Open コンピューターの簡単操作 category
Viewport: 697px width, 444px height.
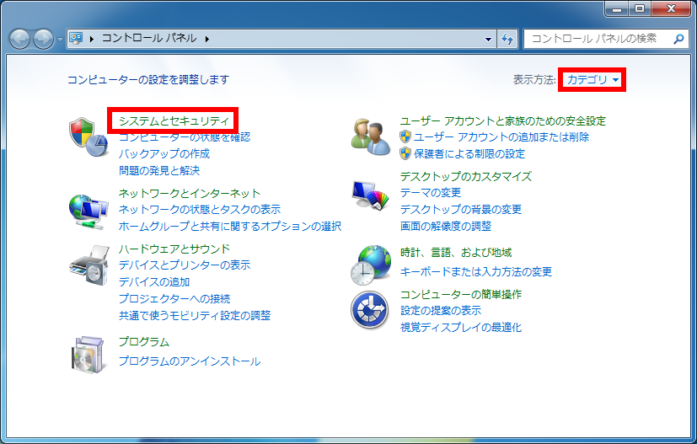click(461, 294)
